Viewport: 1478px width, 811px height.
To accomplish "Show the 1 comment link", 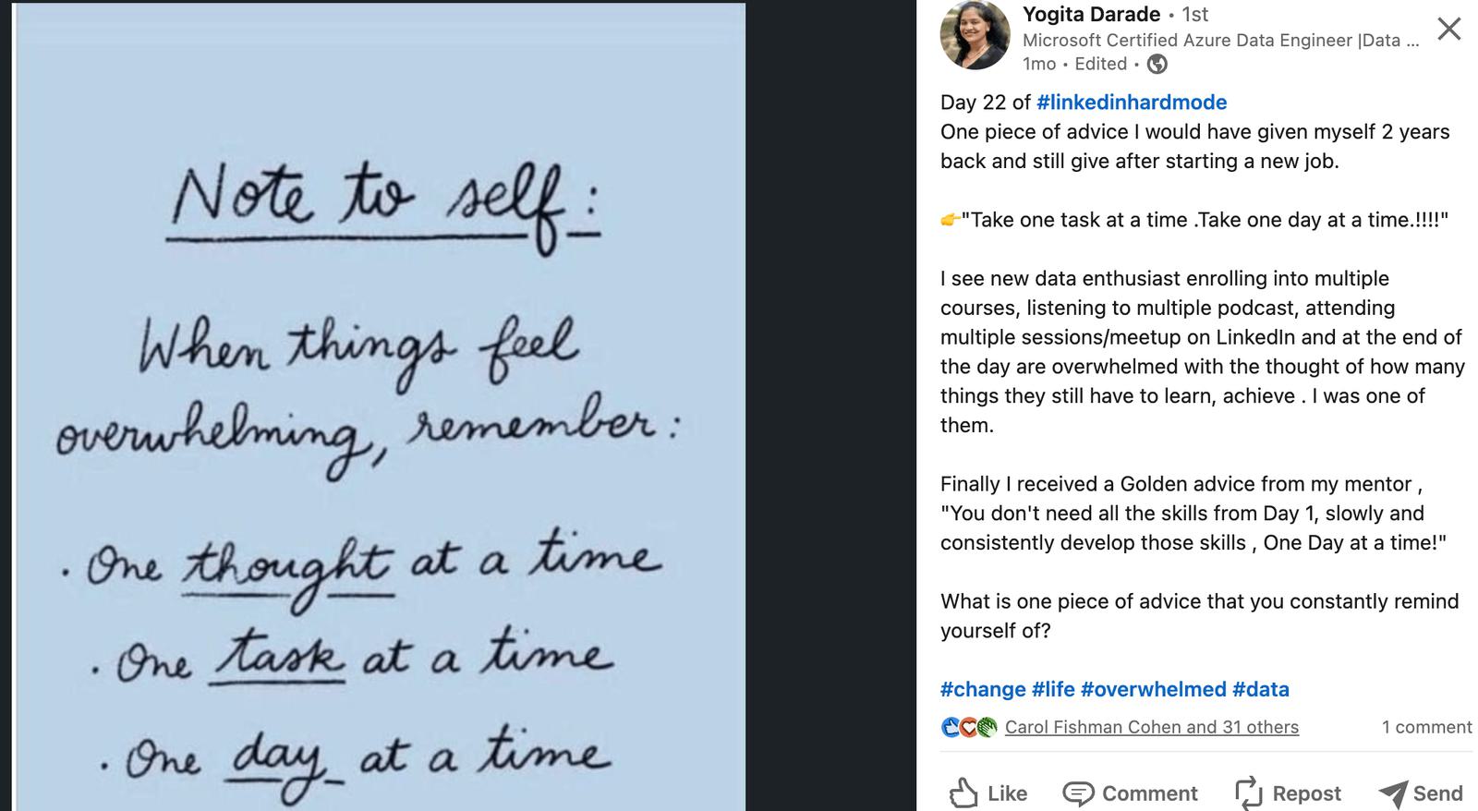I will 1426,727.
